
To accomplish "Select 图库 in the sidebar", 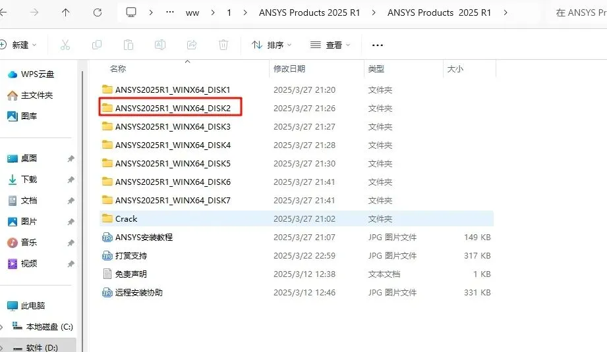I will [x=22, y=116].
